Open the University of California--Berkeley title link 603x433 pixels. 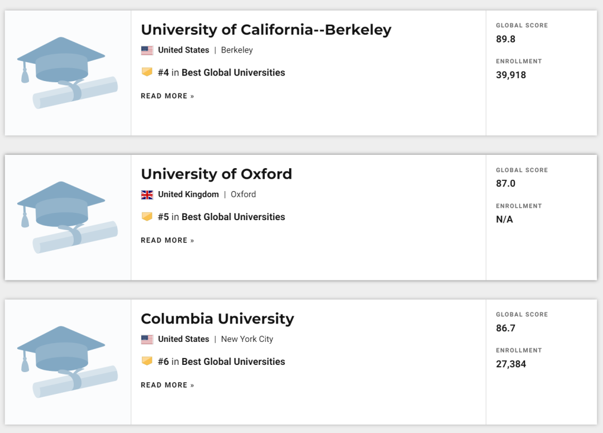pyautogui.click(x=266, y=30)
